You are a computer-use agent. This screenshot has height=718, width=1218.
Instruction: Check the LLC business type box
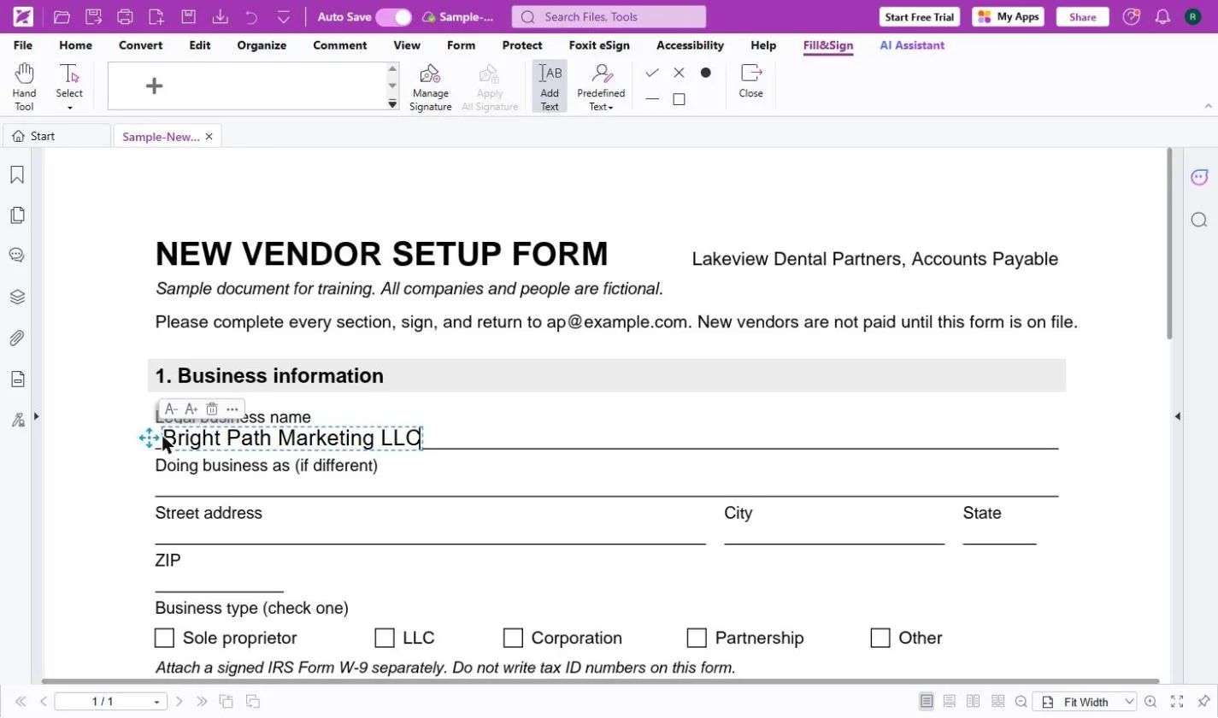click(385, 638)
